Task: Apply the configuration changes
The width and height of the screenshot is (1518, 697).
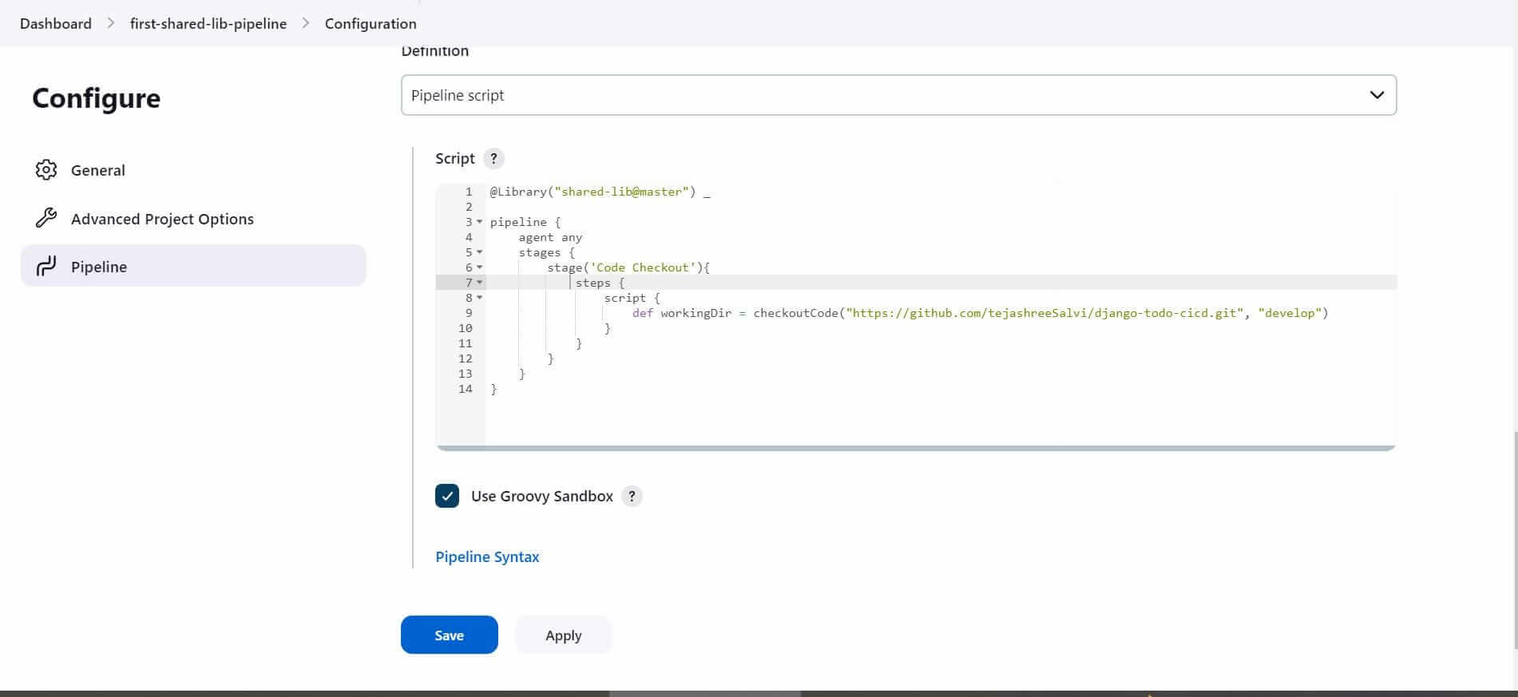Action: [x=563, y=635]
